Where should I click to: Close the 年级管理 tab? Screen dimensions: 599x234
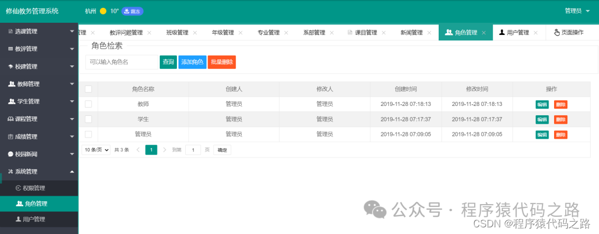pyautogui.click(x=240, y=33)
